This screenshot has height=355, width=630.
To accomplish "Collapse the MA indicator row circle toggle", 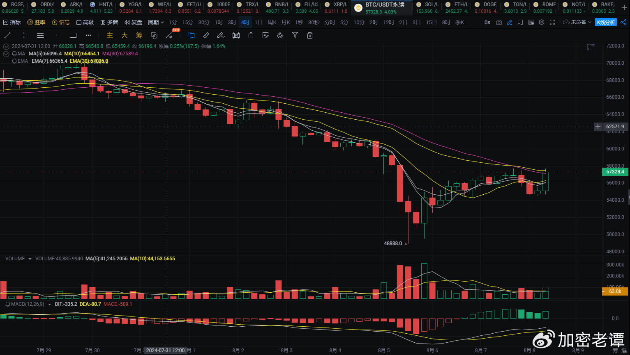I will pos(6,54).
